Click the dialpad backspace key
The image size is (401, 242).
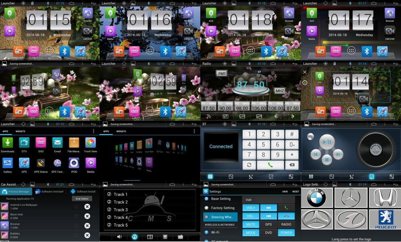tap(291, 165)
